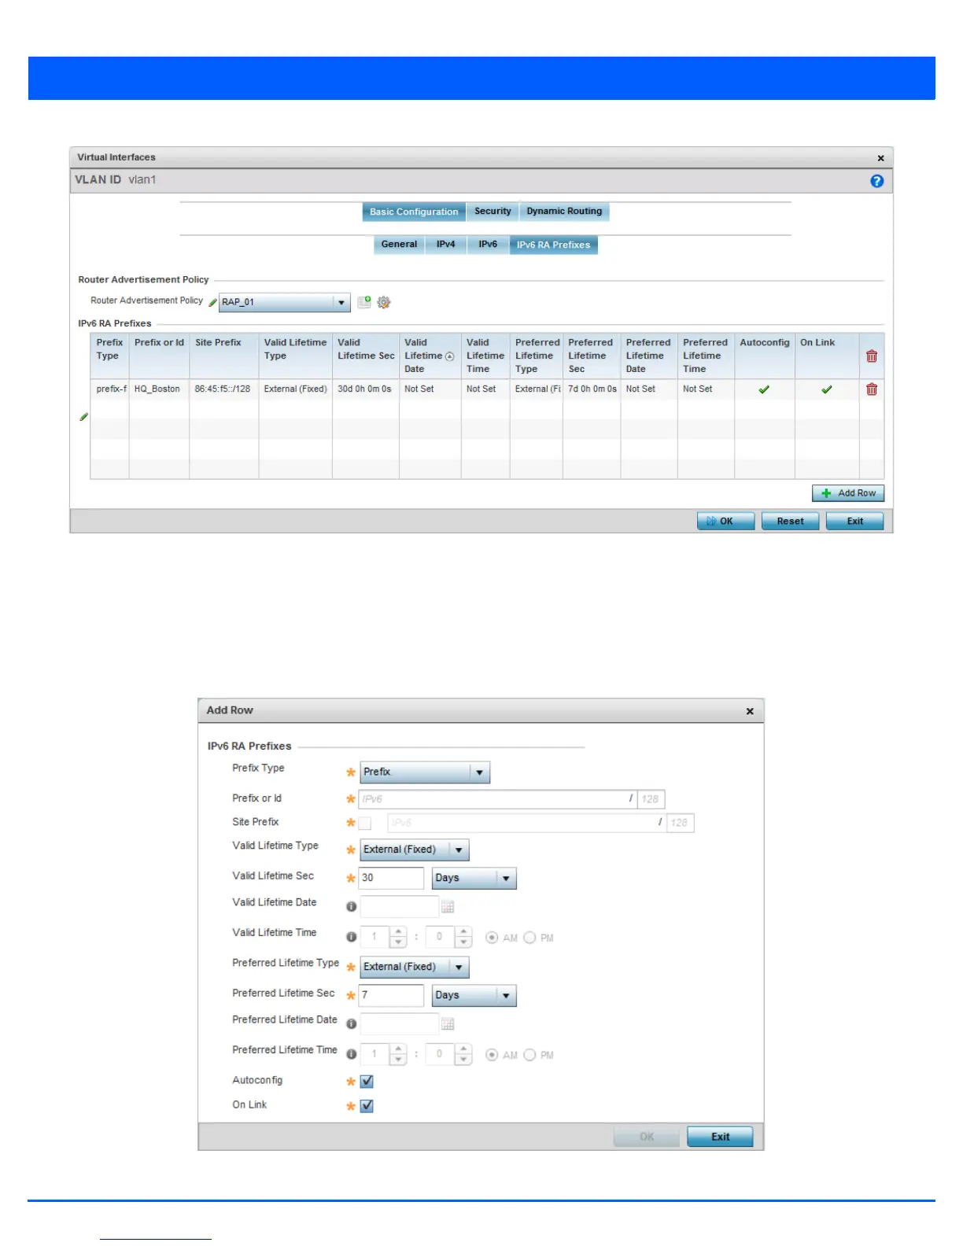Image resolution: width=963 pixels, height=1246 pixels.
Task: Open the IPv6 RA Prefixes sub-tab
Action: pyautogui.click(x=554, y=245)
